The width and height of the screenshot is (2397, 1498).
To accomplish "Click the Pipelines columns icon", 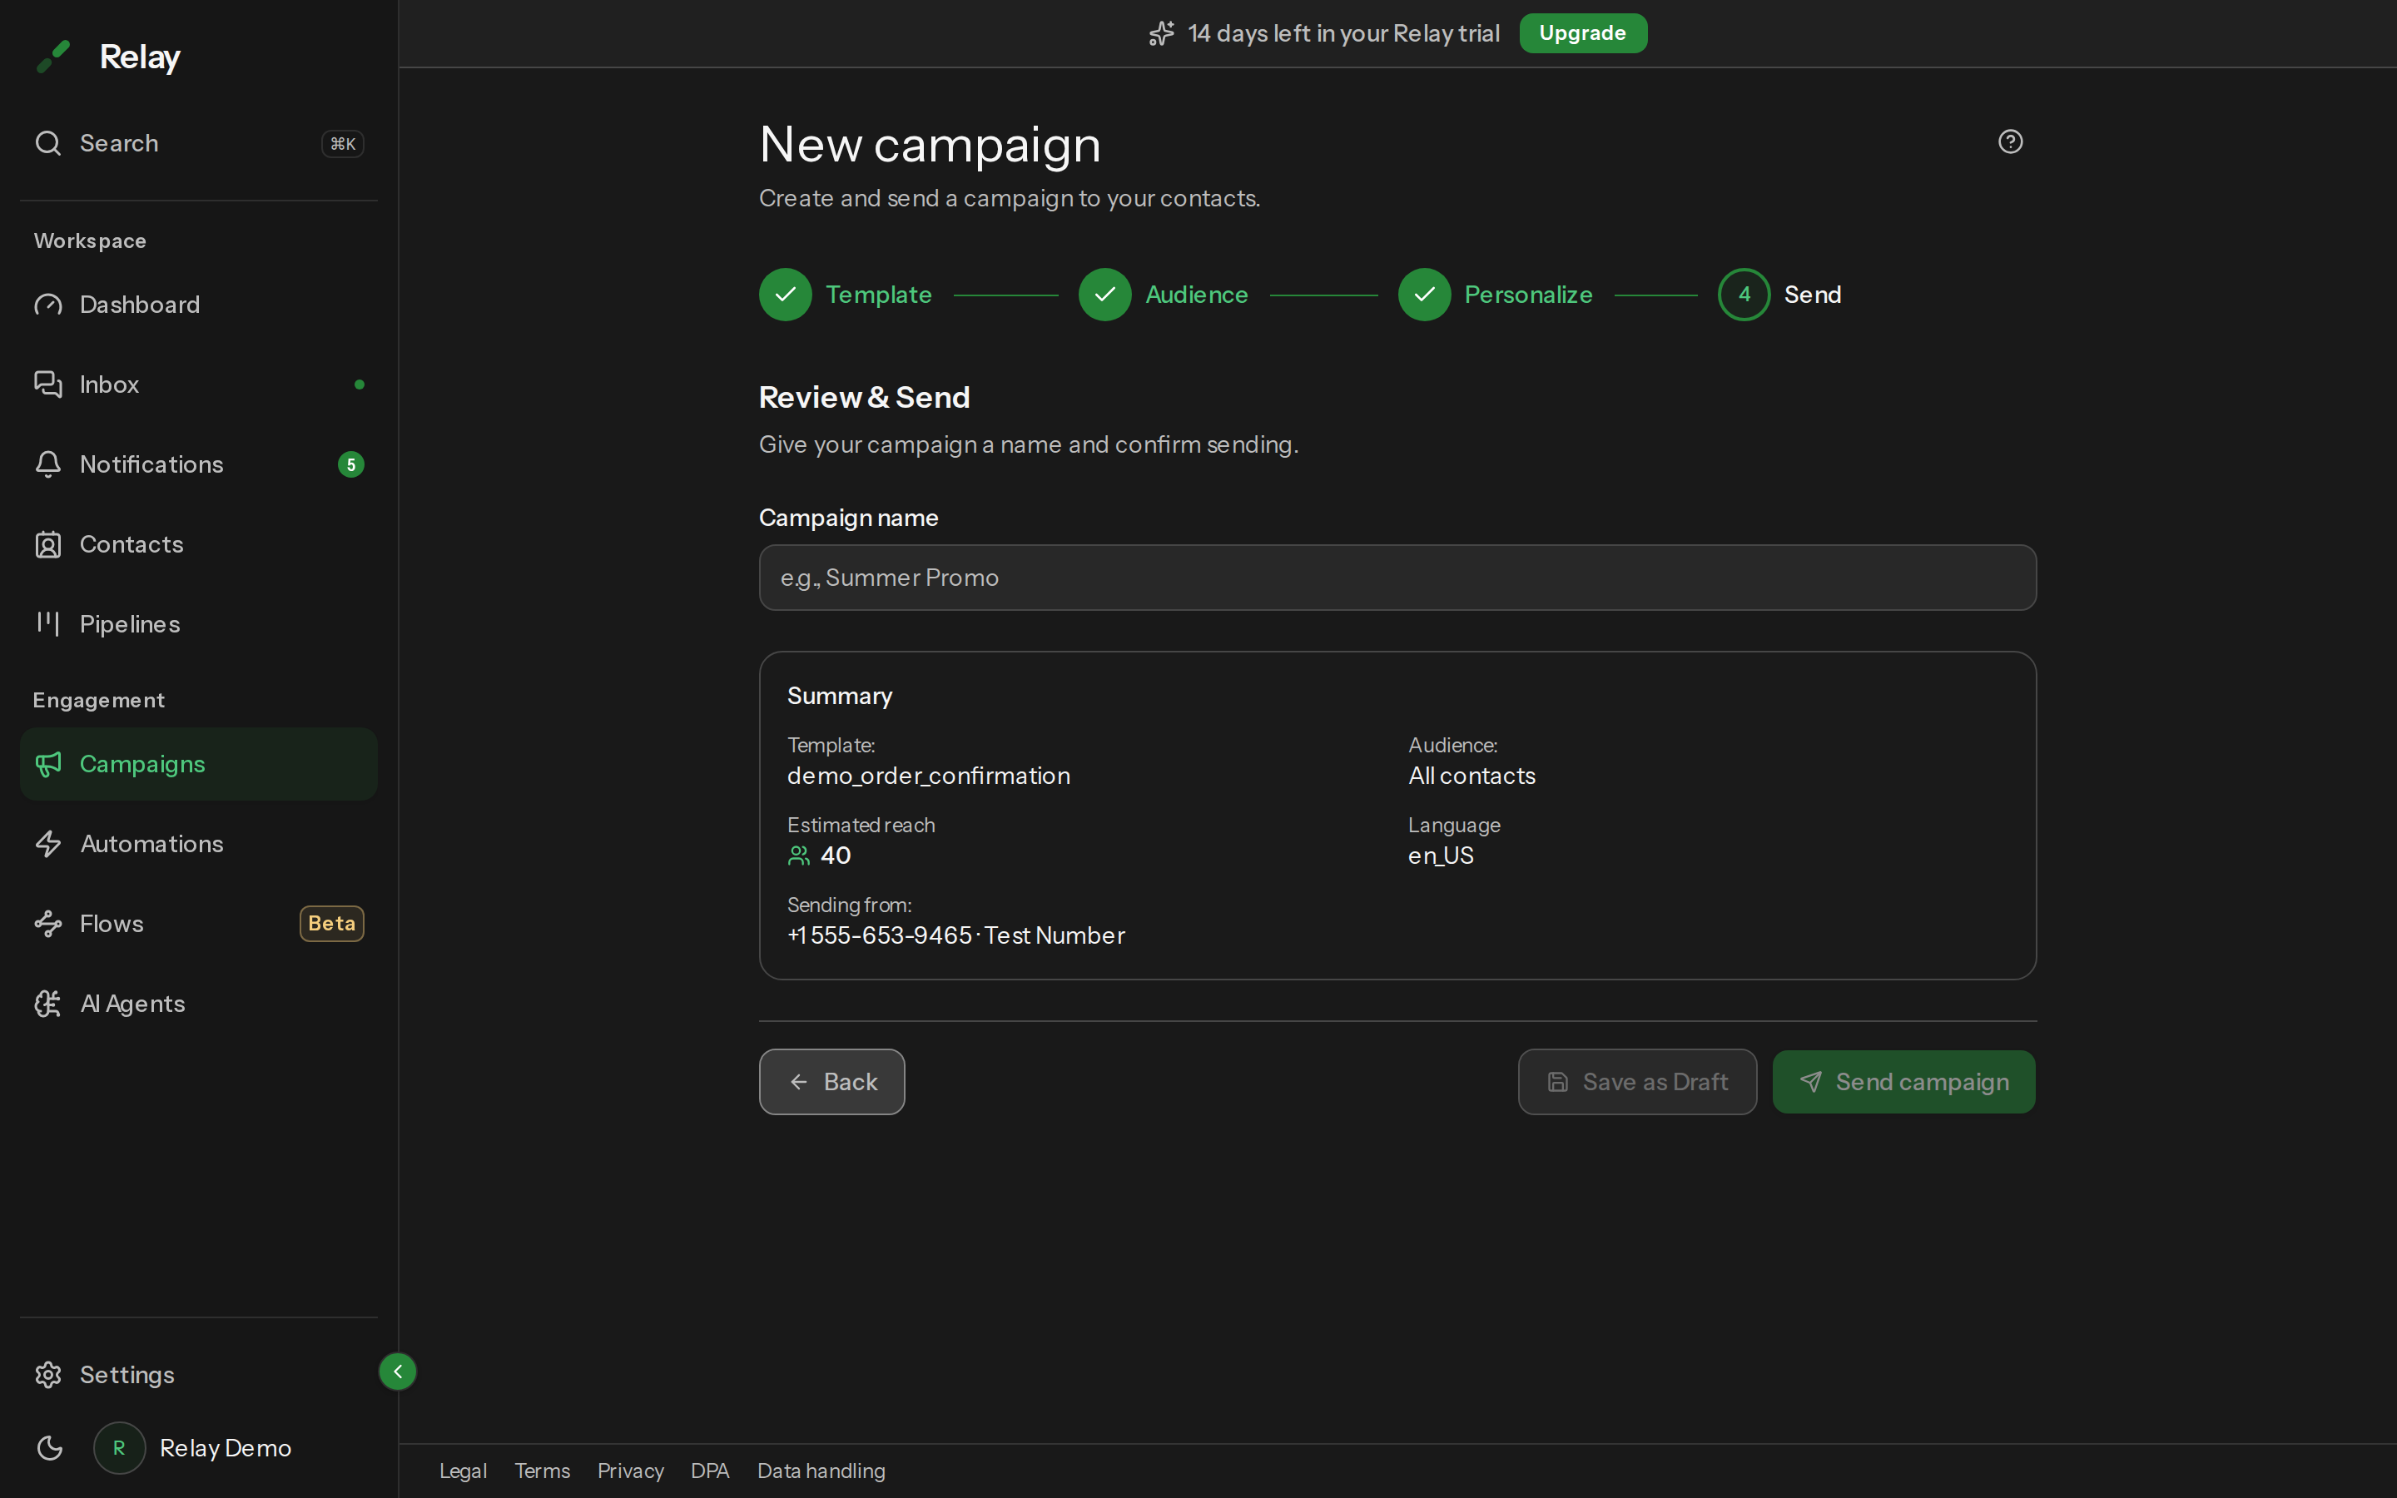I will (48, 623).
